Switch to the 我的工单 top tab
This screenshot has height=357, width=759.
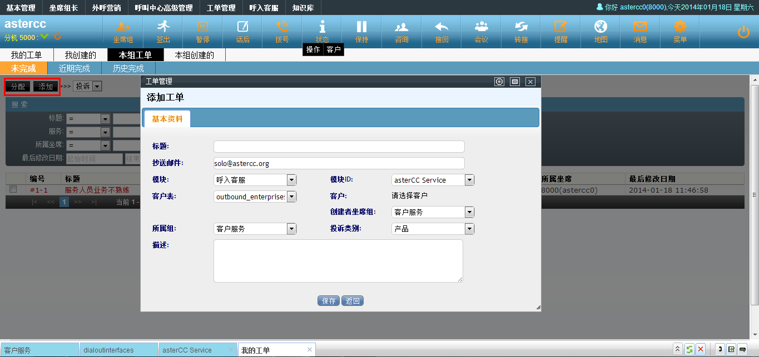[x=26, y=55]
